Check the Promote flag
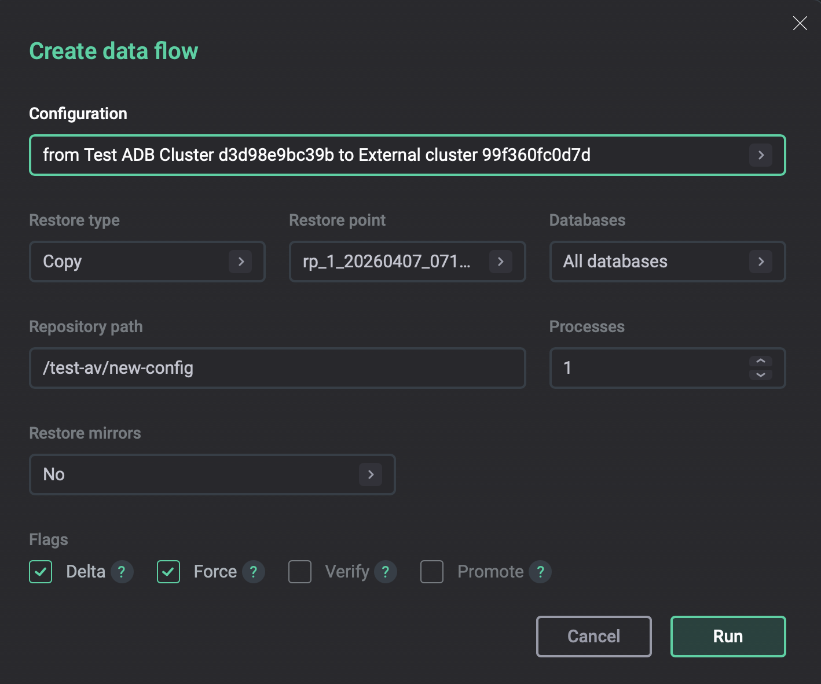Image resolution: width=821 pixels, height=684 pixels. pos(431,572)
